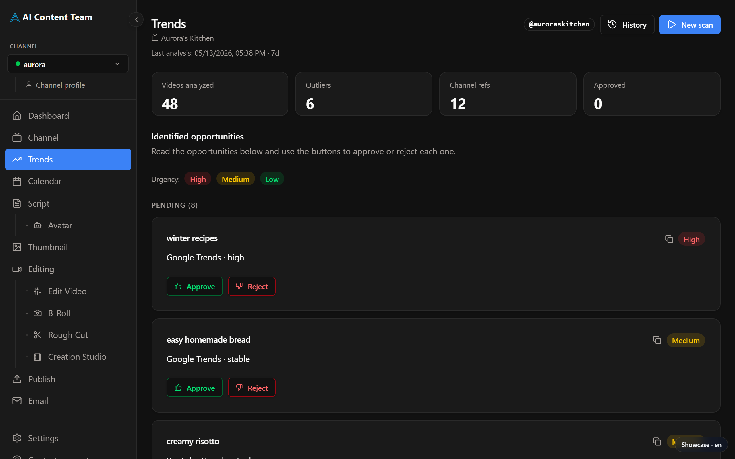The image size is (735, 459).
Task: Click the Script document icon
Action: (x=17, y=203)
